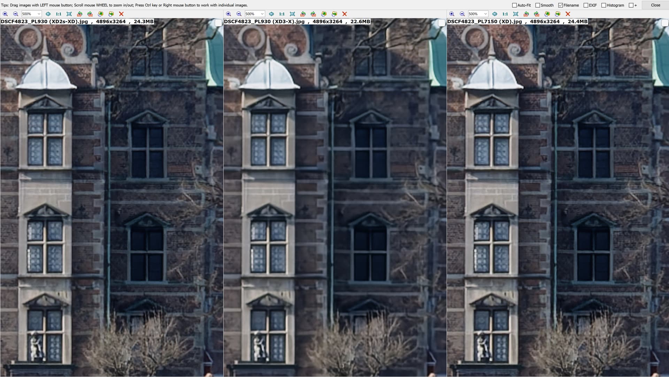Expand right panel zoom percentage dropdown
This screenshot has height=377, width=669.
click(x=485, y=14)
